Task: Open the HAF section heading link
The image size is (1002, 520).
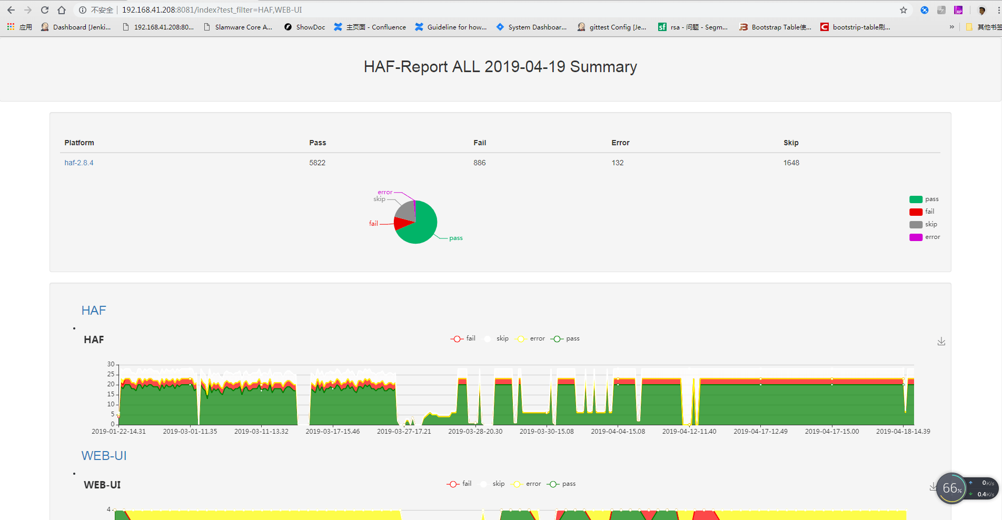Action: 94,311
